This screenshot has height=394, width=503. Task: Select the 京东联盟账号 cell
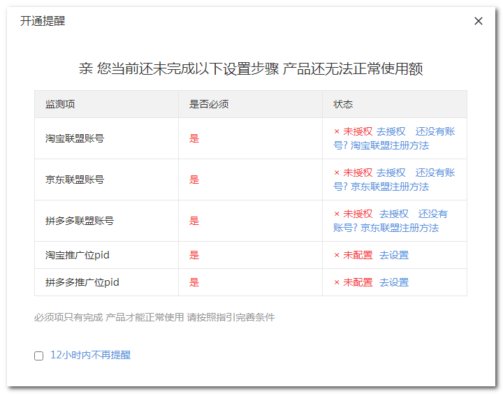(106, 180)
